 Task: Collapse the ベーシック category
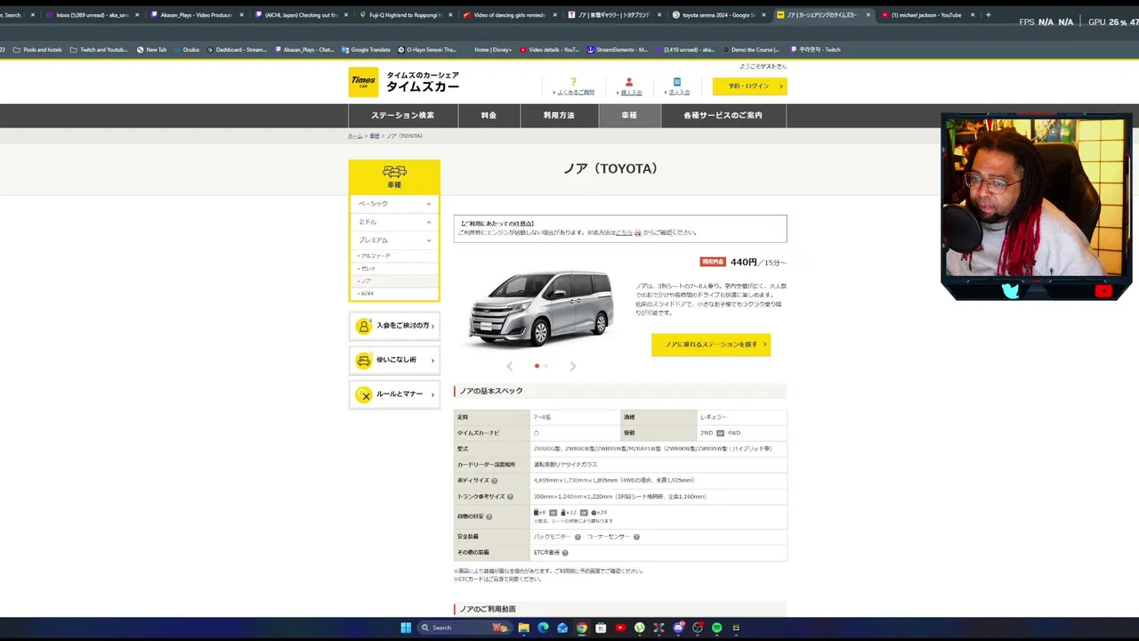pos(429,204)
